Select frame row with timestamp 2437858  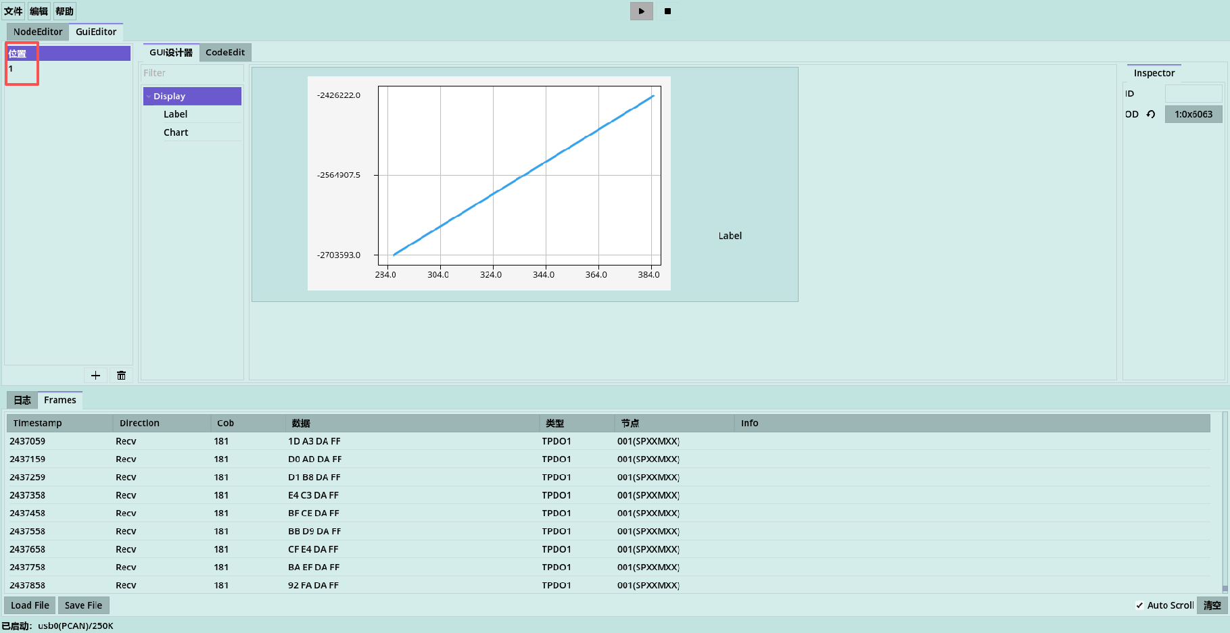609,585
